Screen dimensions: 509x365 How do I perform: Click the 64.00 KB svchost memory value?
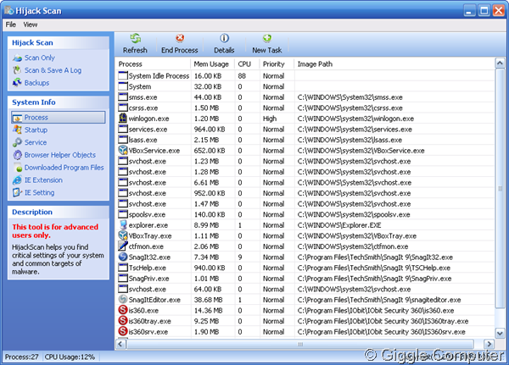point(208,289)
